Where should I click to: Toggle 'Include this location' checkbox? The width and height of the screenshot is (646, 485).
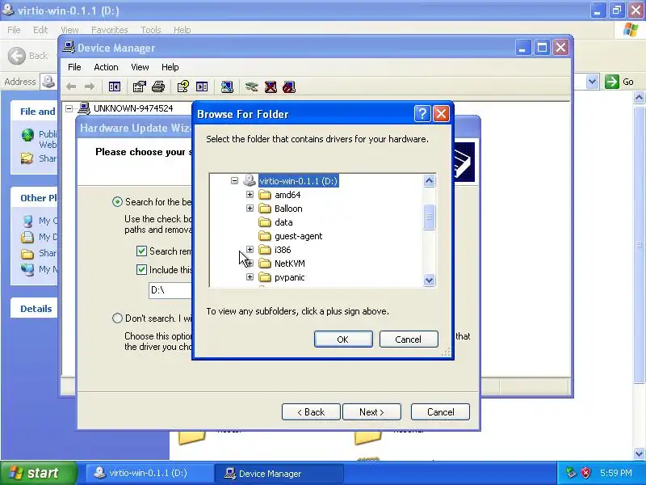141,270
